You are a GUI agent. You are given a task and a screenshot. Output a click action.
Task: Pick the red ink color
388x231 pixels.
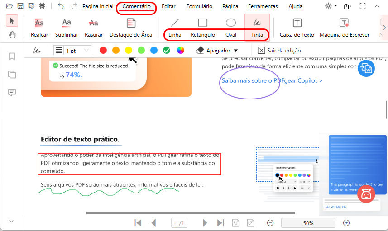[103, 50]
